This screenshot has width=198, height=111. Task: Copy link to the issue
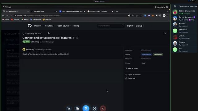pyautogui.click(x=130, y=78)
